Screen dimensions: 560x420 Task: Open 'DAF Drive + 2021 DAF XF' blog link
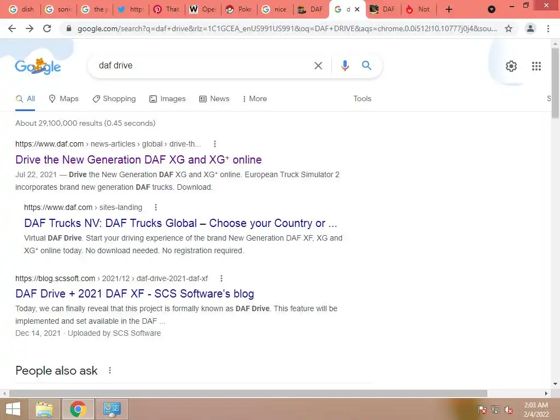tap(135, 294)
